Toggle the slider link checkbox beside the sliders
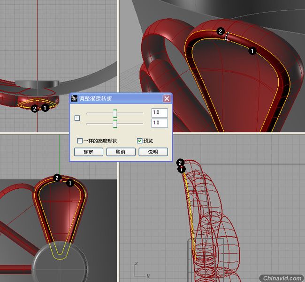This screenshot has height=282, width=305. [x=77, y=118]
